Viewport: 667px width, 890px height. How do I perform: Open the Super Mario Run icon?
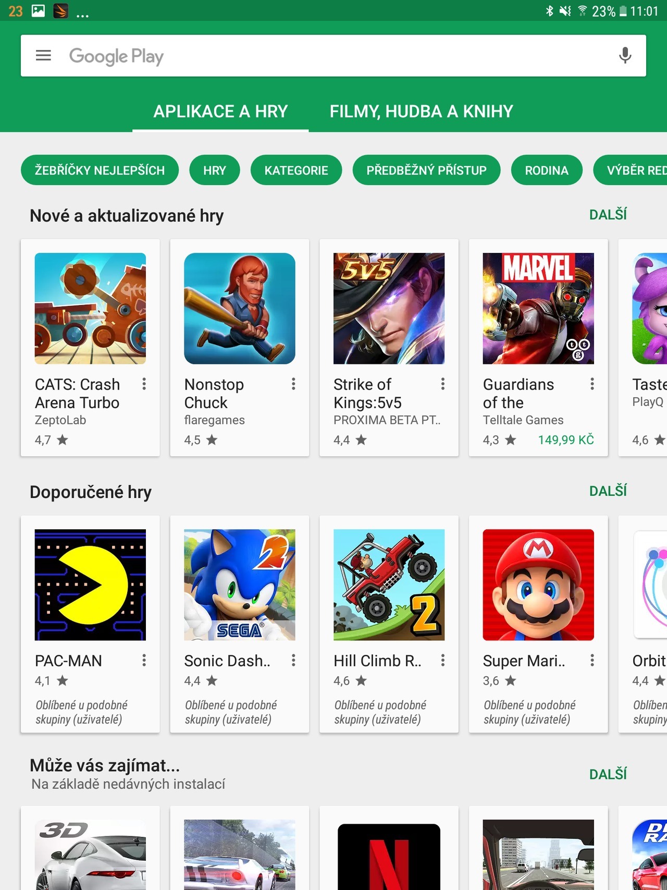[538, 584]
